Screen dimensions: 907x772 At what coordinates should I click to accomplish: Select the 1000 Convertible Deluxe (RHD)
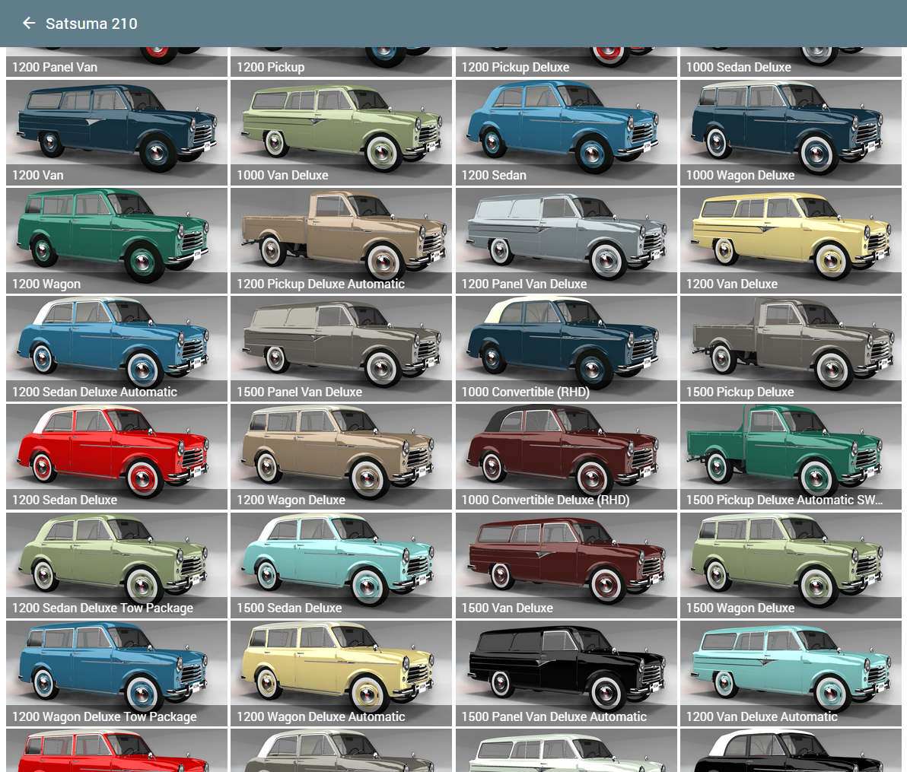click(566, 457)
